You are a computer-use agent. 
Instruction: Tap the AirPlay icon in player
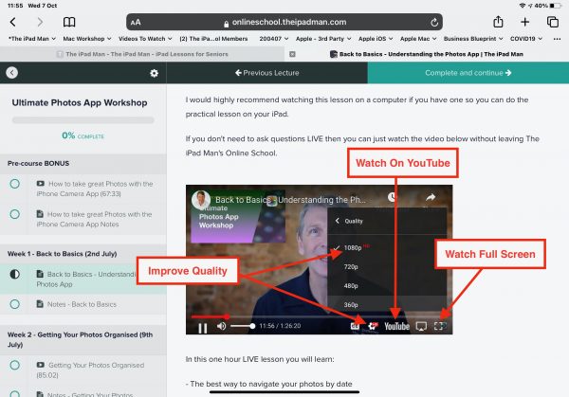coord(421,326)
